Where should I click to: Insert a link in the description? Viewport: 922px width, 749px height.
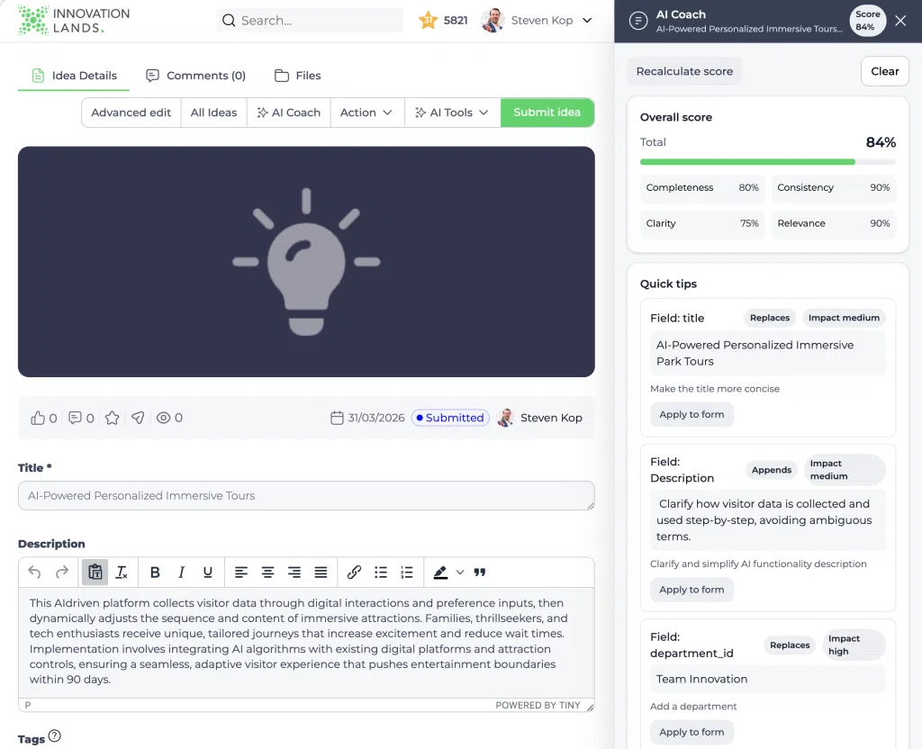click(354, 572)
